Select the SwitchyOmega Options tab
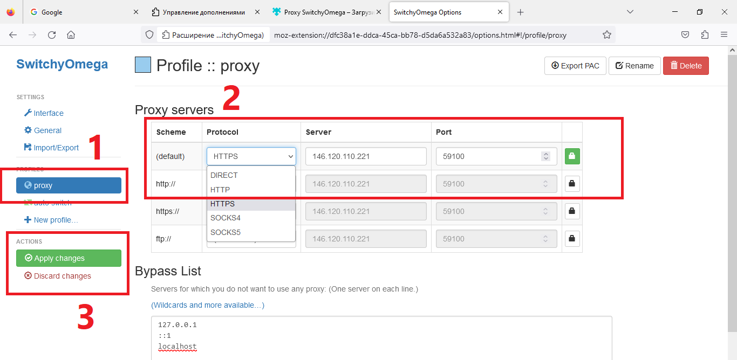 (449, 12)
